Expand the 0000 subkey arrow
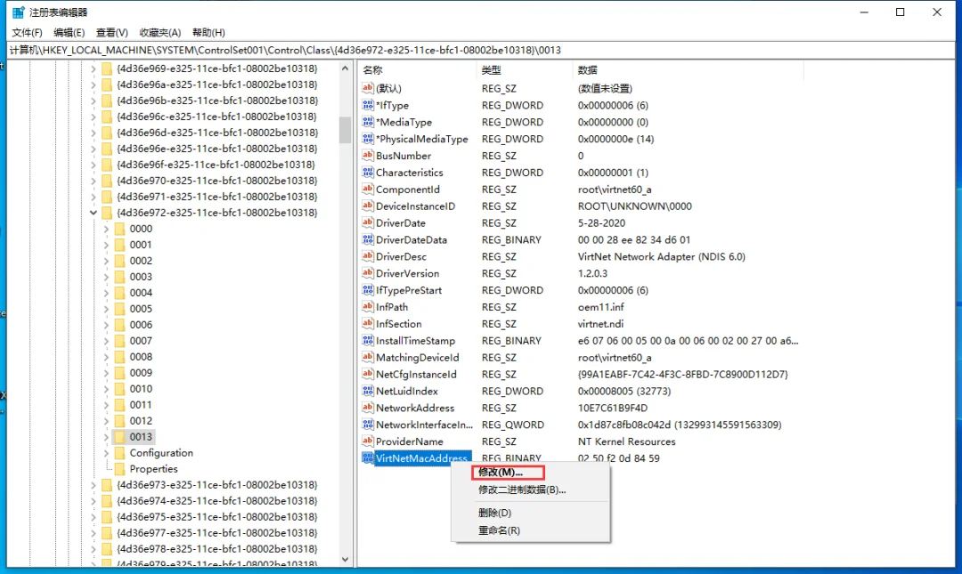The width and height of the screenshot is (962, 574). point(106,229)
